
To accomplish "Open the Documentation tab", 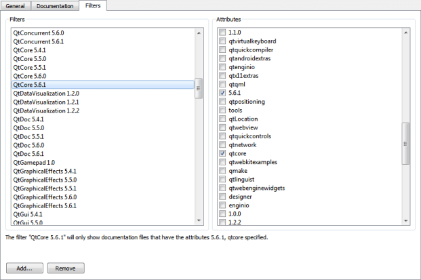I will coord(55,6).
